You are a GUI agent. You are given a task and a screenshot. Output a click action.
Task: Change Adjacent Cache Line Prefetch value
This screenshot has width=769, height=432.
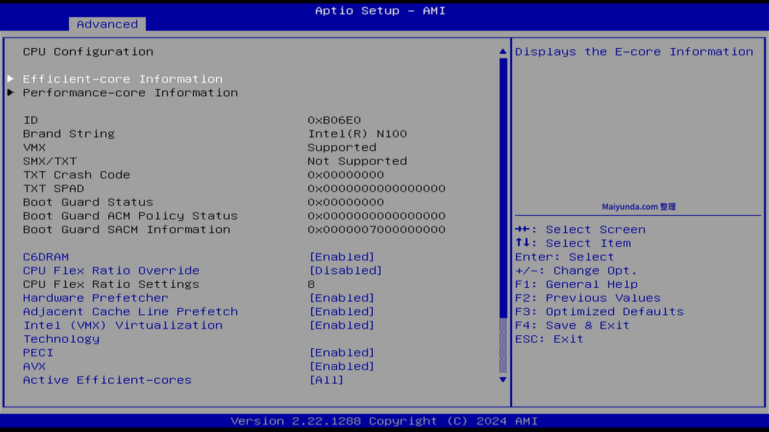[x=342, y=311]
